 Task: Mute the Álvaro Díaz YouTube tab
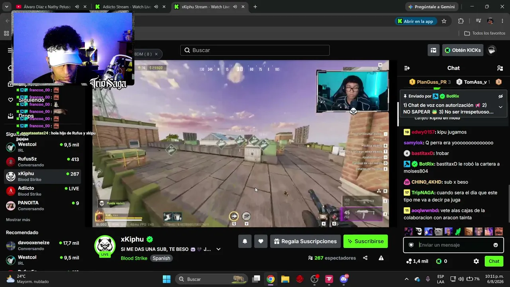pos(77,7)
